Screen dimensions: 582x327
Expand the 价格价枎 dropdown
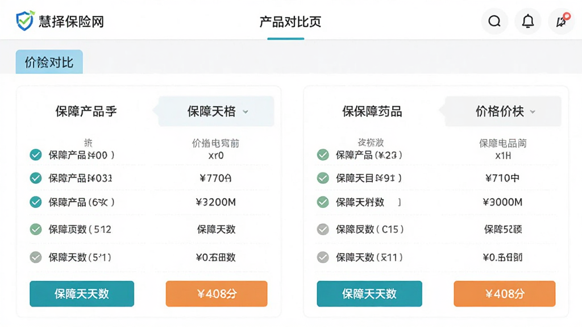click(504, 111)
